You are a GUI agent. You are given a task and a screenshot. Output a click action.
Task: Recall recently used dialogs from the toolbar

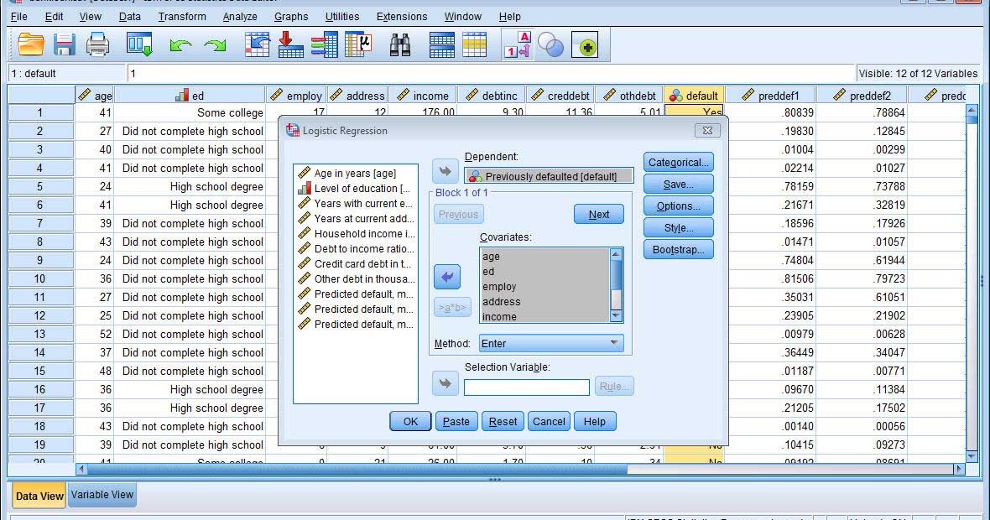[139, 44]
